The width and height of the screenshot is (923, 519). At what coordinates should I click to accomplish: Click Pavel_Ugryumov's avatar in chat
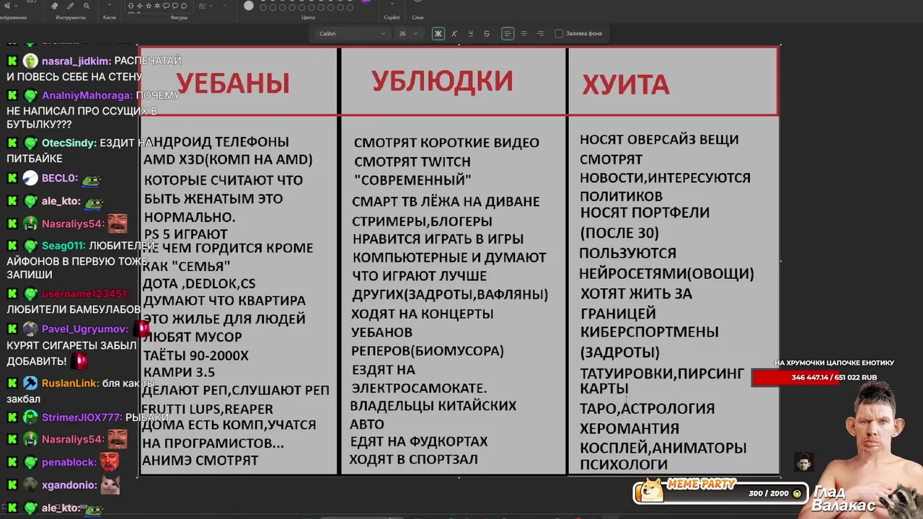click(x=30, y=329)
